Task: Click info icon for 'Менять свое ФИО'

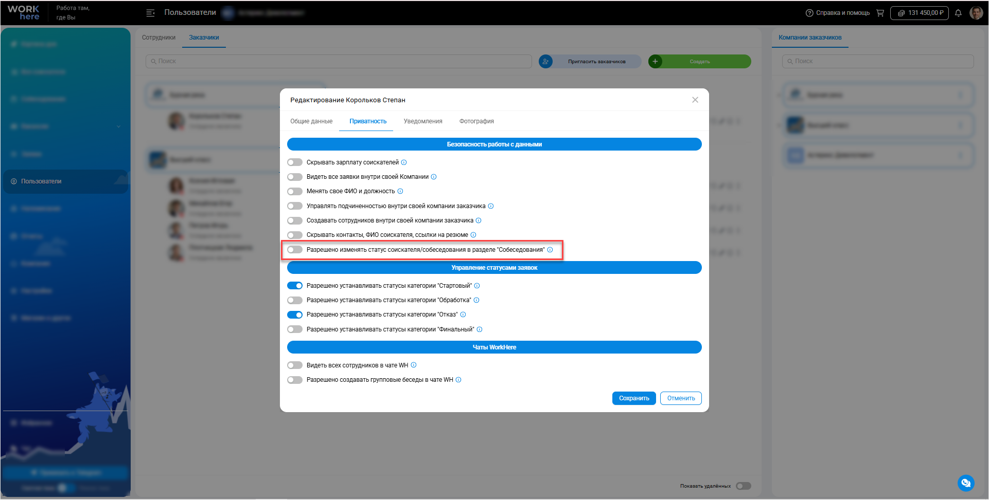Action: pyautogui.click(x=400, y=191)
